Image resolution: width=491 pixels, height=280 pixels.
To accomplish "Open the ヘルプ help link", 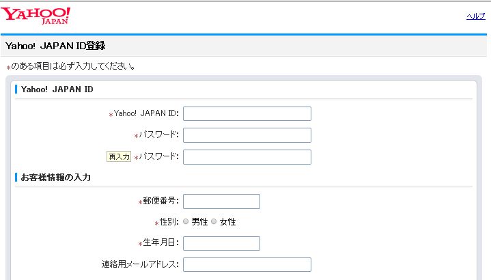I will pos(475,16).
